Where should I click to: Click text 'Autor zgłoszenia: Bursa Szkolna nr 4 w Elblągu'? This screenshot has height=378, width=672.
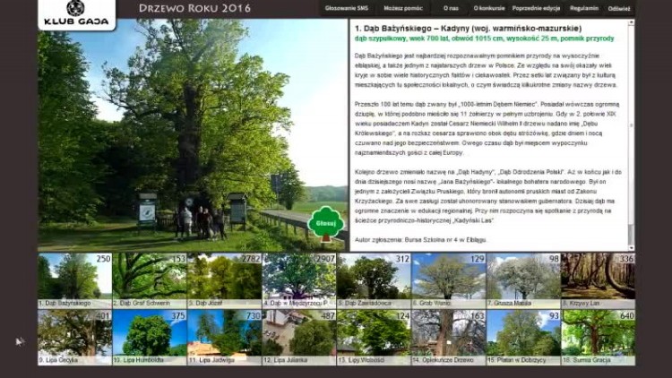pos(420,240)
